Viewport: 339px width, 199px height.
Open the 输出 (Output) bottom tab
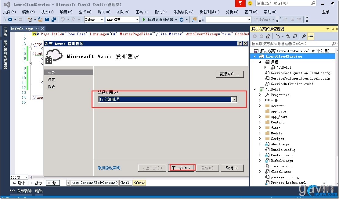39,191
